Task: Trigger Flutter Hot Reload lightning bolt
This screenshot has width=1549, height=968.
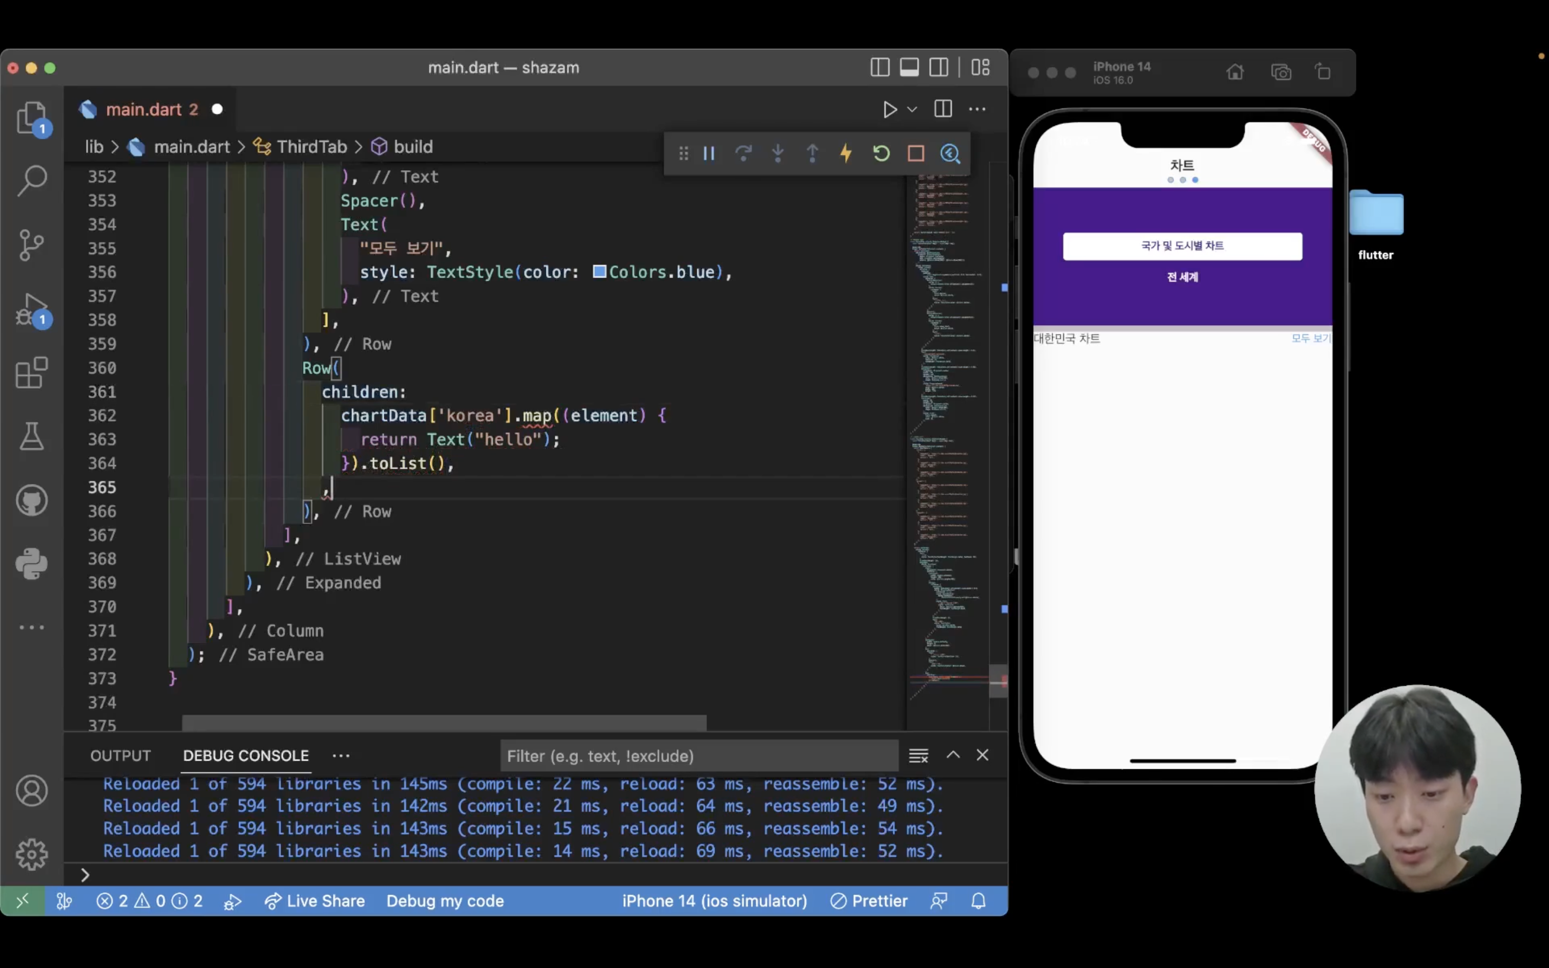Action: pos(846,154)
